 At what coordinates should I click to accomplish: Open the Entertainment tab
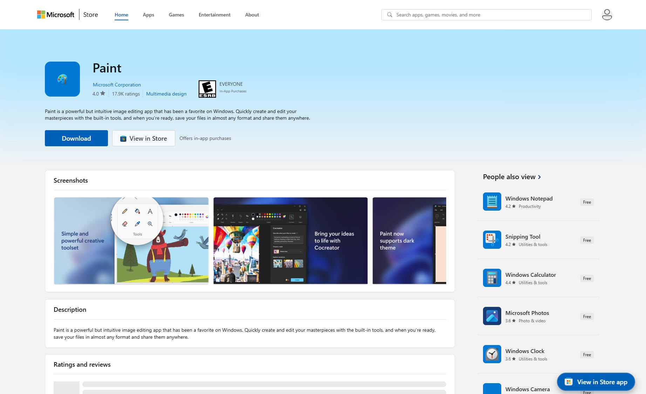point(215,15)
